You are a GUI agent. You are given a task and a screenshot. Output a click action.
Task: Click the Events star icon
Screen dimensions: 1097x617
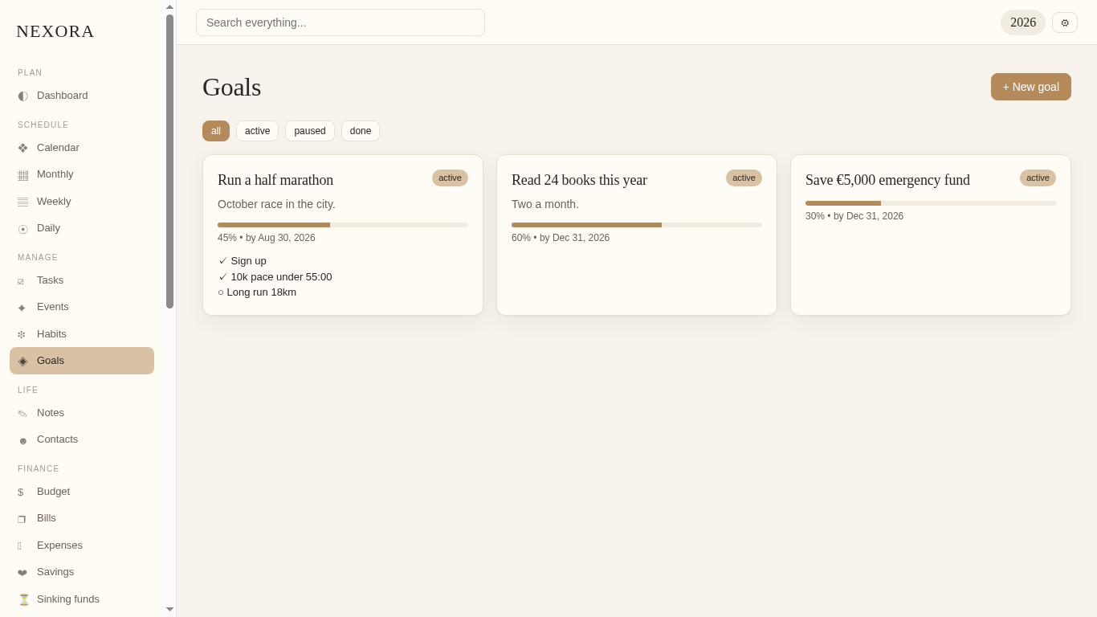point(22,307)
